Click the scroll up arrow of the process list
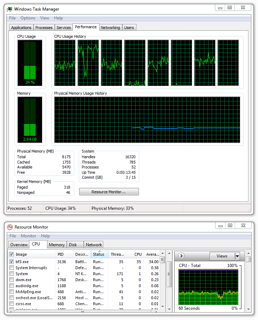This screenshot has width=258, height=320. [163, 254]
